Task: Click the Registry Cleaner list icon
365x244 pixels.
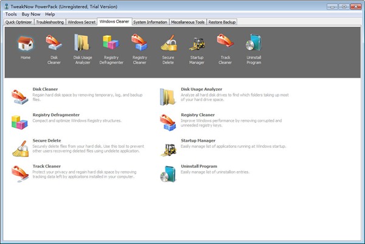Action: [168, 122]
